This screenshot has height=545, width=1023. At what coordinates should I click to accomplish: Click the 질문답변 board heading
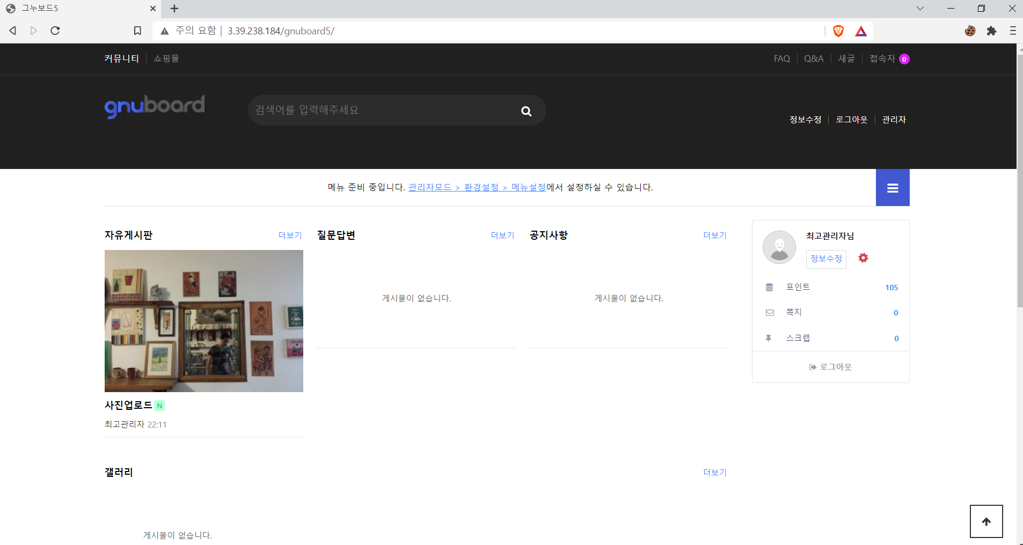tap(336, 235)
